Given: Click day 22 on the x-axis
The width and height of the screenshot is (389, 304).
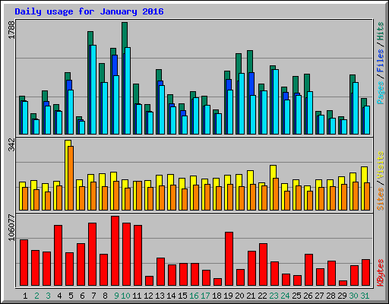Looking at the screenshot, I should pyautogui.click(x=262, y=296).
